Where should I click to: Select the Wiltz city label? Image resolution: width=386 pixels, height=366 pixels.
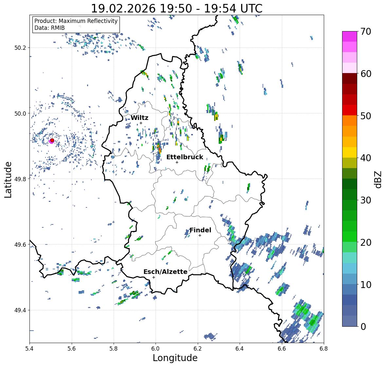click(x=139, y=118)
